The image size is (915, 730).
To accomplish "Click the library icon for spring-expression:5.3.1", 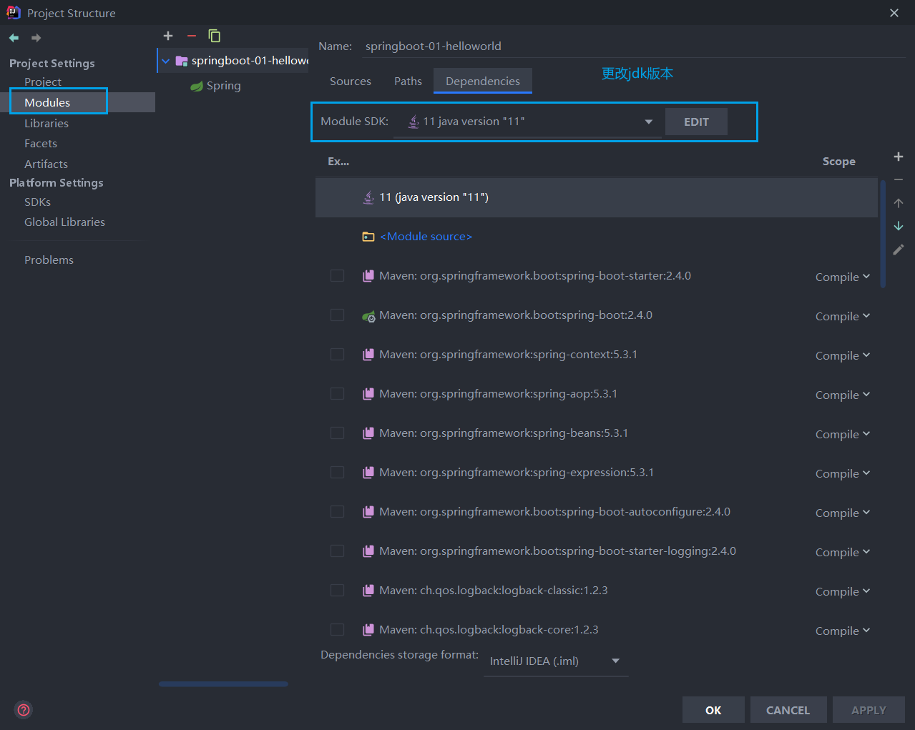I will (x=368, y=473).
